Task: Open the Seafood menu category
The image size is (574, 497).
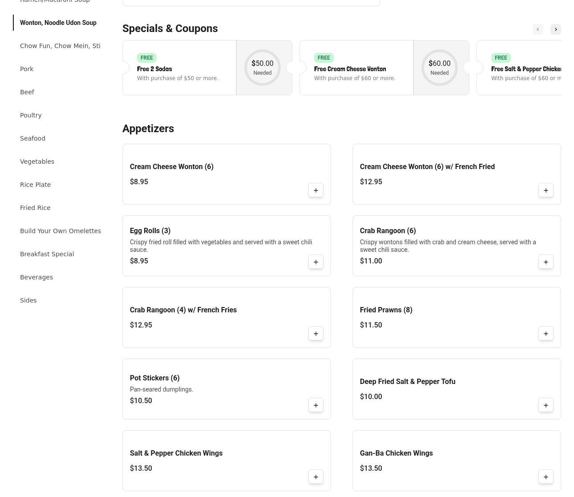Action: click(x=32, y=138)
